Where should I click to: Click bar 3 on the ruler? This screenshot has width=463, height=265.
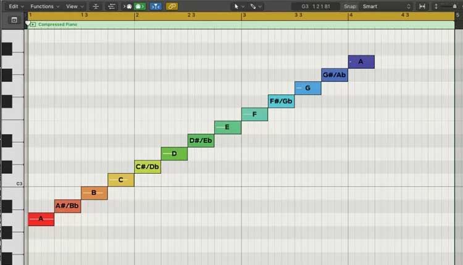243,15
